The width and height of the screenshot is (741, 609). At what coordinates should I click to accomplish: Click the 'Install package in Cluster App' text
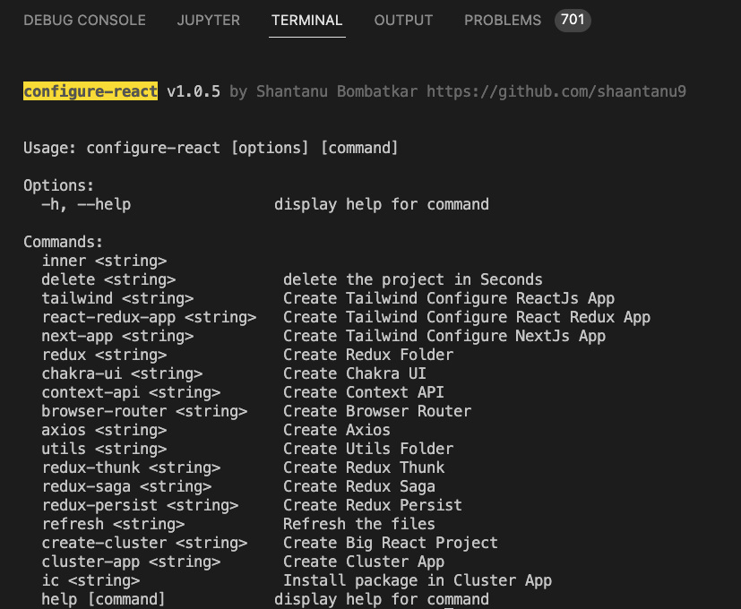tap(418, 580)
